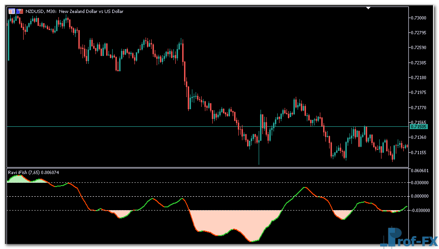The image size is (439, 249).
Task: Click the 0.030000 indicator level label
Action: tap(419, 182)
